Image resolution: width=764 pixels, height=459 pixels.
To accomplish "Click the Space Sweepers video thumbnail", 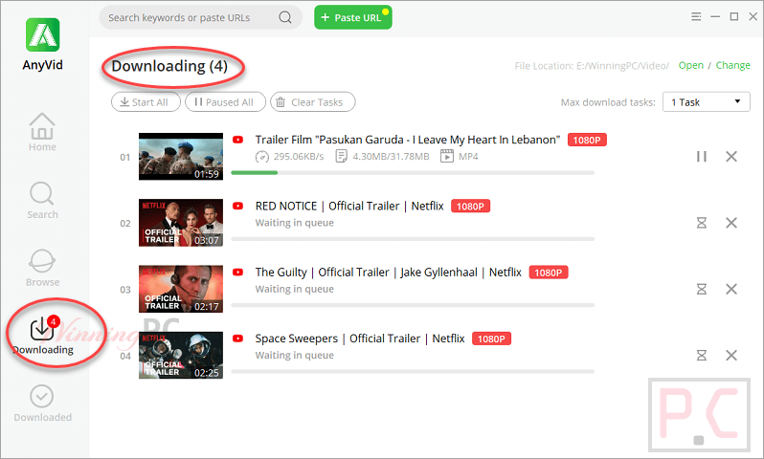I will 181,355.
